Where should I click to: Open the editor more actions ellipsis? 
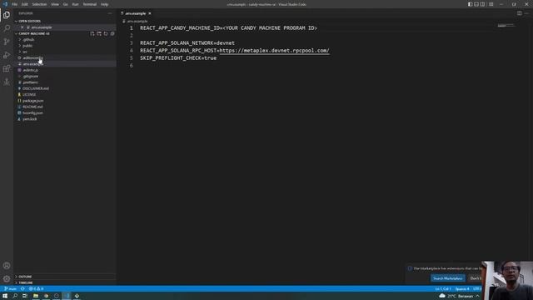526,13
